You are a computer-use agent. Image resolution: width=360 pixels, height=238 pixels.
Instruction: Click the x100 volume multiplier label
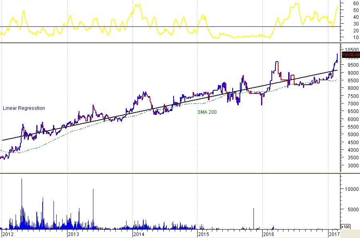pos(346,226)
